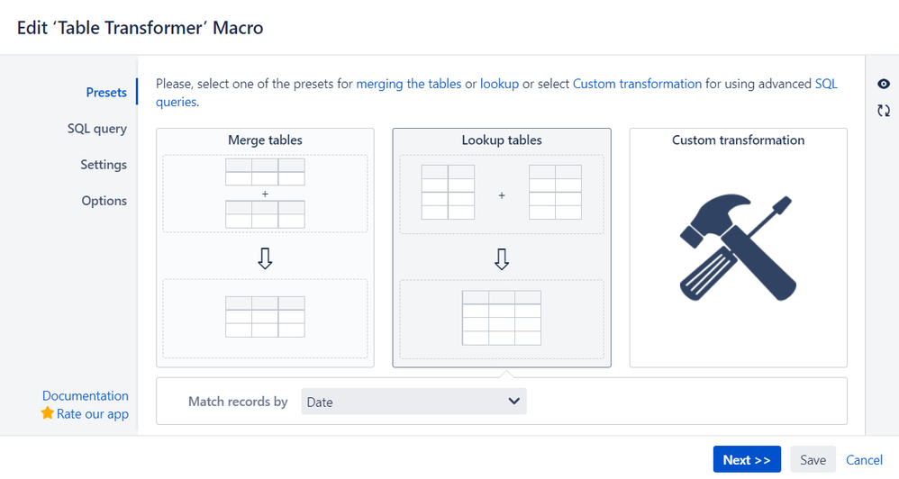Click the lookup result table icon
Image resolution: width=899 pixels, height=479 pixels.
pyautogui.click(x=502, y=318)
